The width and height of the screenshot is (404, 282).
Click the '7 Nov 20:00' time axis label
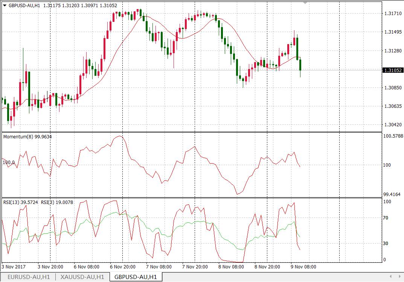pyautogui.click(x=195, y=267)
